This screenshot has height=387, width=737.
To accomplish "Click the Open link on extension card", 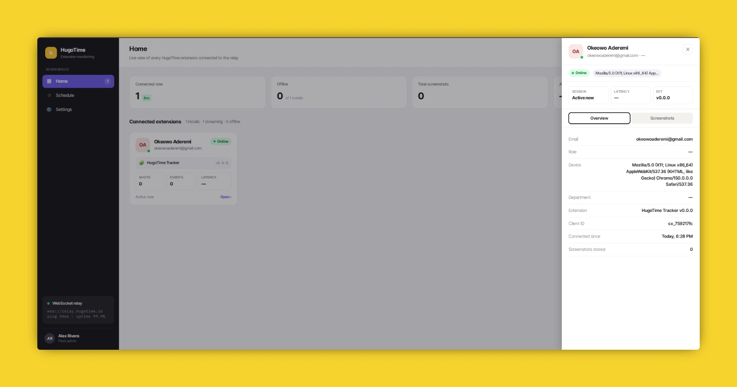I will (226, 197).
